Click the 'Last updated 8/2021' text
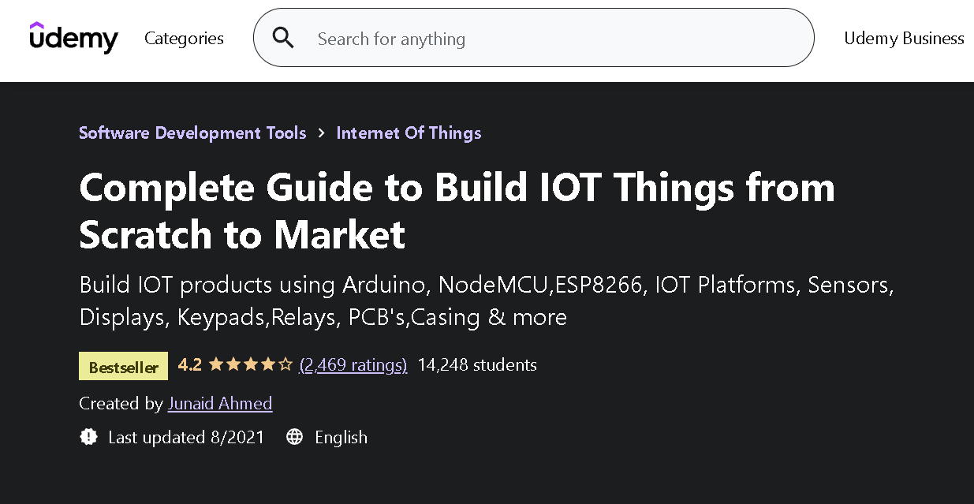 (186, 437)
